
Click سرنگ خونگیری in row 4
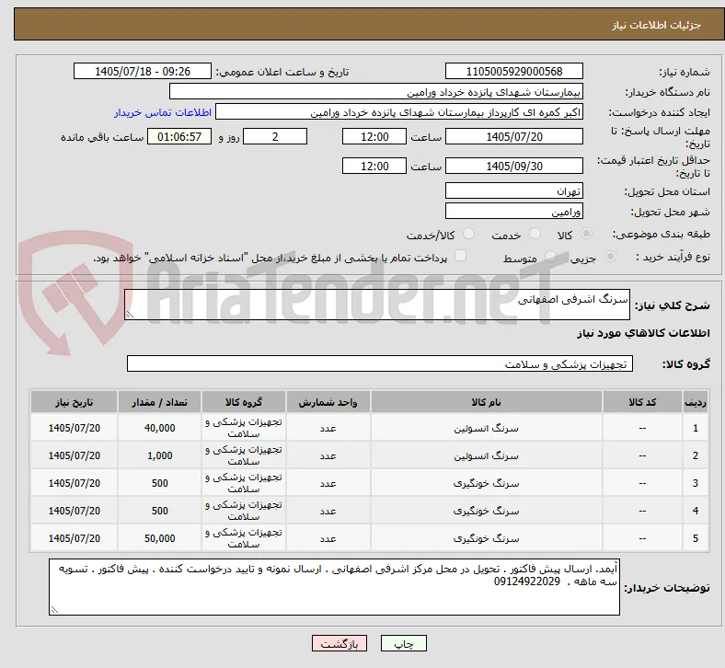point(487,511)
